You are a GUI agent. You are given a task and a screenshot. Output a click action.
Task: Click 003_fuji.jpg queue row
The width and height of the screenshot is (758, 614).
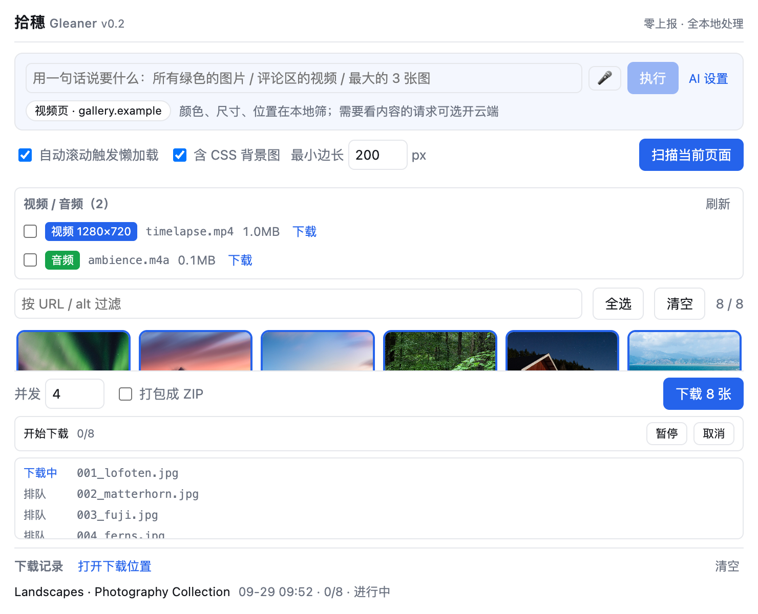[117, 515]
